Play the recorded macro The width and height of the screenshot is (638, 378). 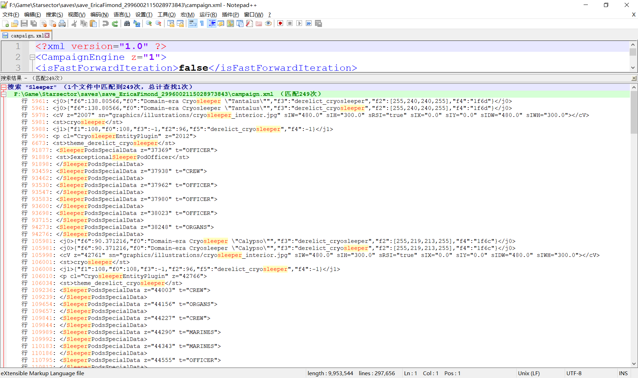[x=299, y=23]
